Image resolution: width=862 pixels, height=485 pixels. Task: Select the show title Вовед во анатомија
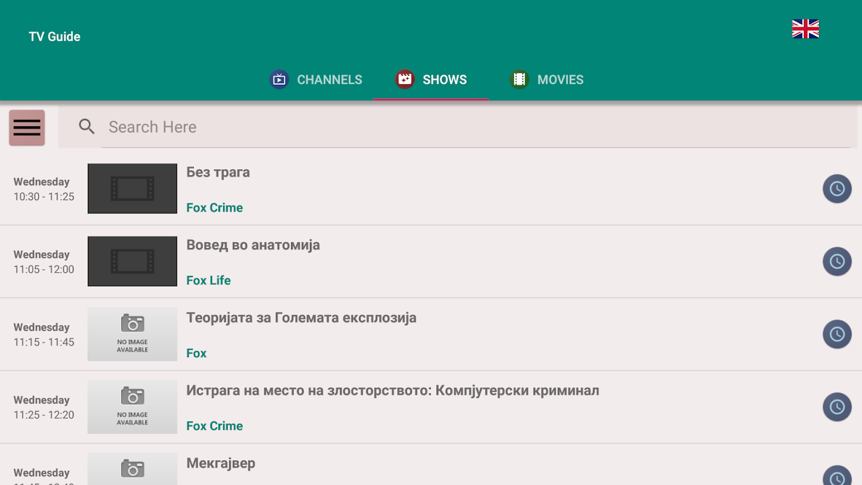(253, 246)
